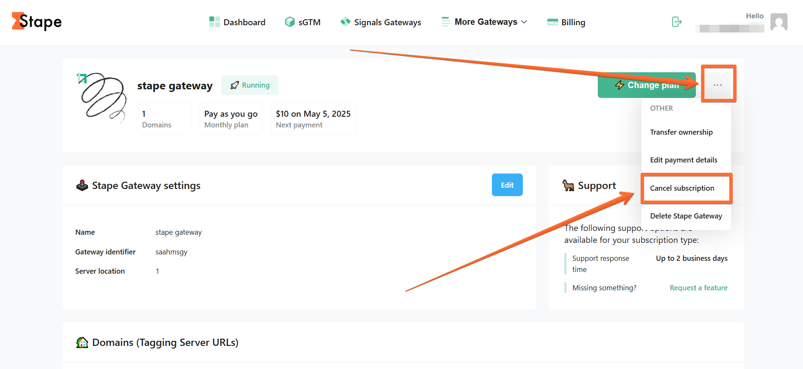This screenshot has height=369, width=803.
Task: Toggle the three-dots more options menu
Action: point(718,85)
